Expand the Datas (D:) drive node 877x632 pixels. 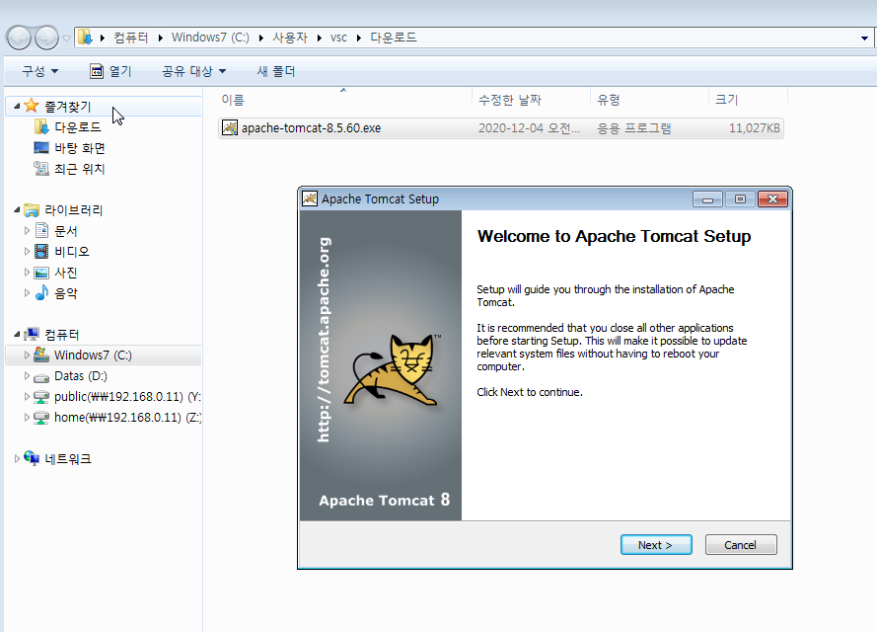click(27, 375)
